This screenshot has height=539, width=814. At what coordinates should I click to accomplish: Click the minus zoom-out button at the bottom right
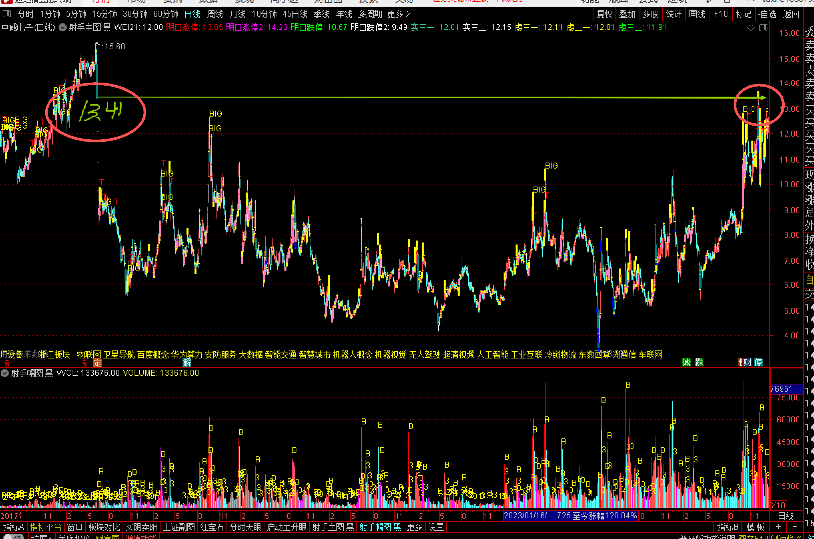click(794, 527)
